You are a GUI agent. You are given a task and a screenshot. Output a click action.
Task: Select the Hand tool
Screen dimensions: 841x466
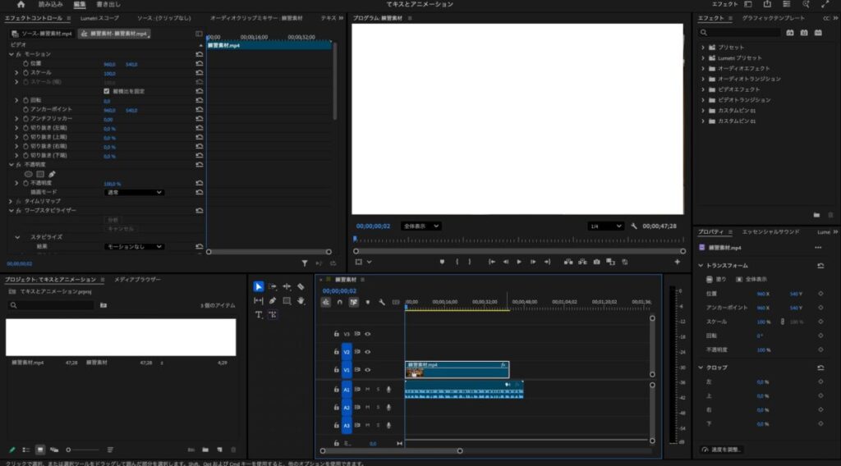coord(301,300)
